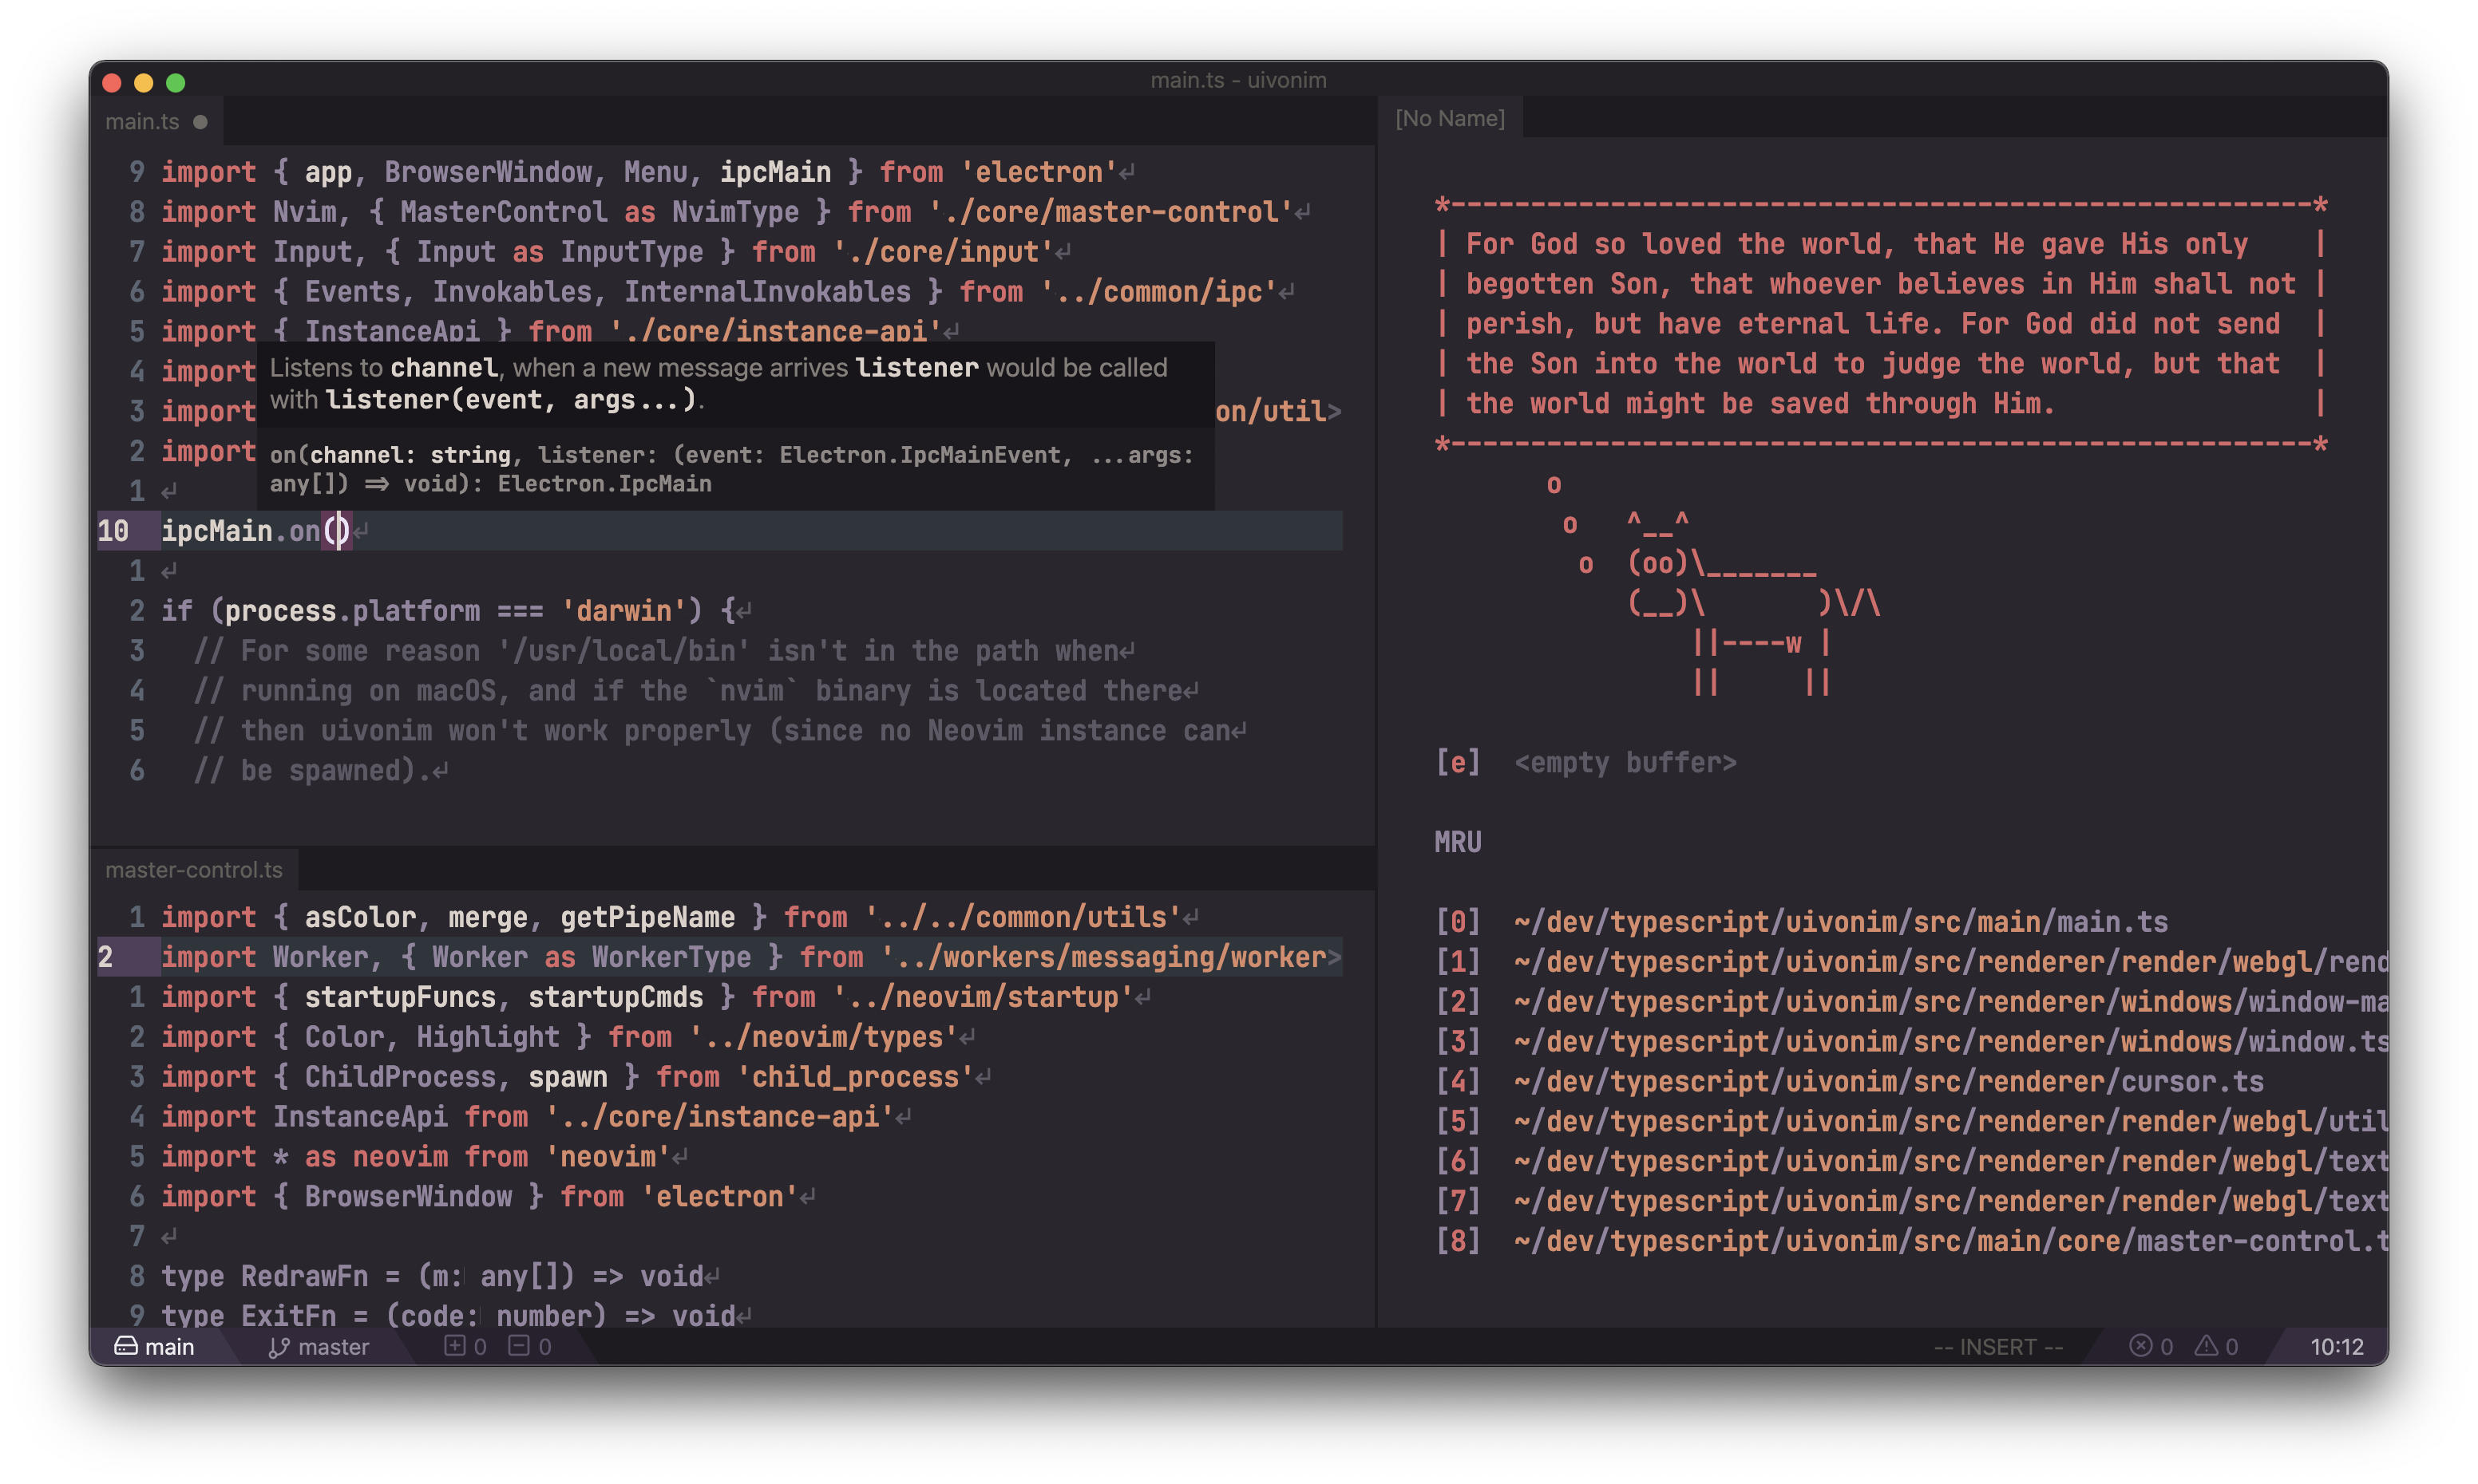
Task: Click the green macOS fullscreen button
Action: [175, 83]
